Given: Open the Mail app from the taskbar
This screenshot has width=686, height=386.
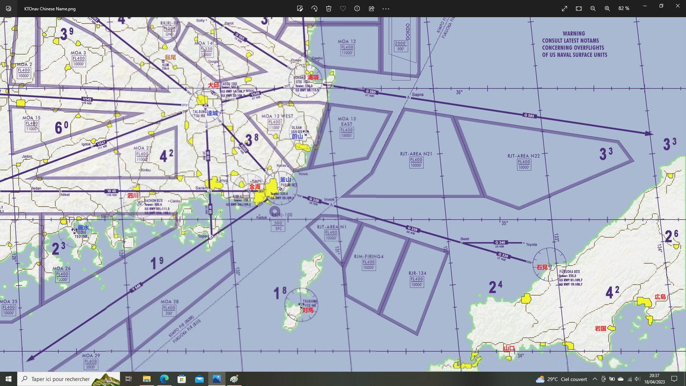Looking at the screenshot, I should 199,379.
